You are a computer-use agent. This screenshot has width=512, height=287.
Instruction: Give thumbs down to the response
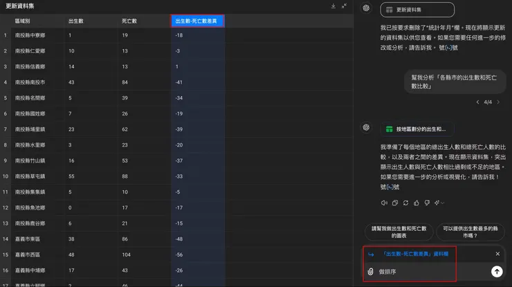pos(427,203)
